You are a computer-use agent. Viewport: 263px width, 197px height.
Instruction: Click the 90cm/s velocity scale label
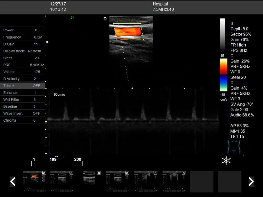[59, 95]
